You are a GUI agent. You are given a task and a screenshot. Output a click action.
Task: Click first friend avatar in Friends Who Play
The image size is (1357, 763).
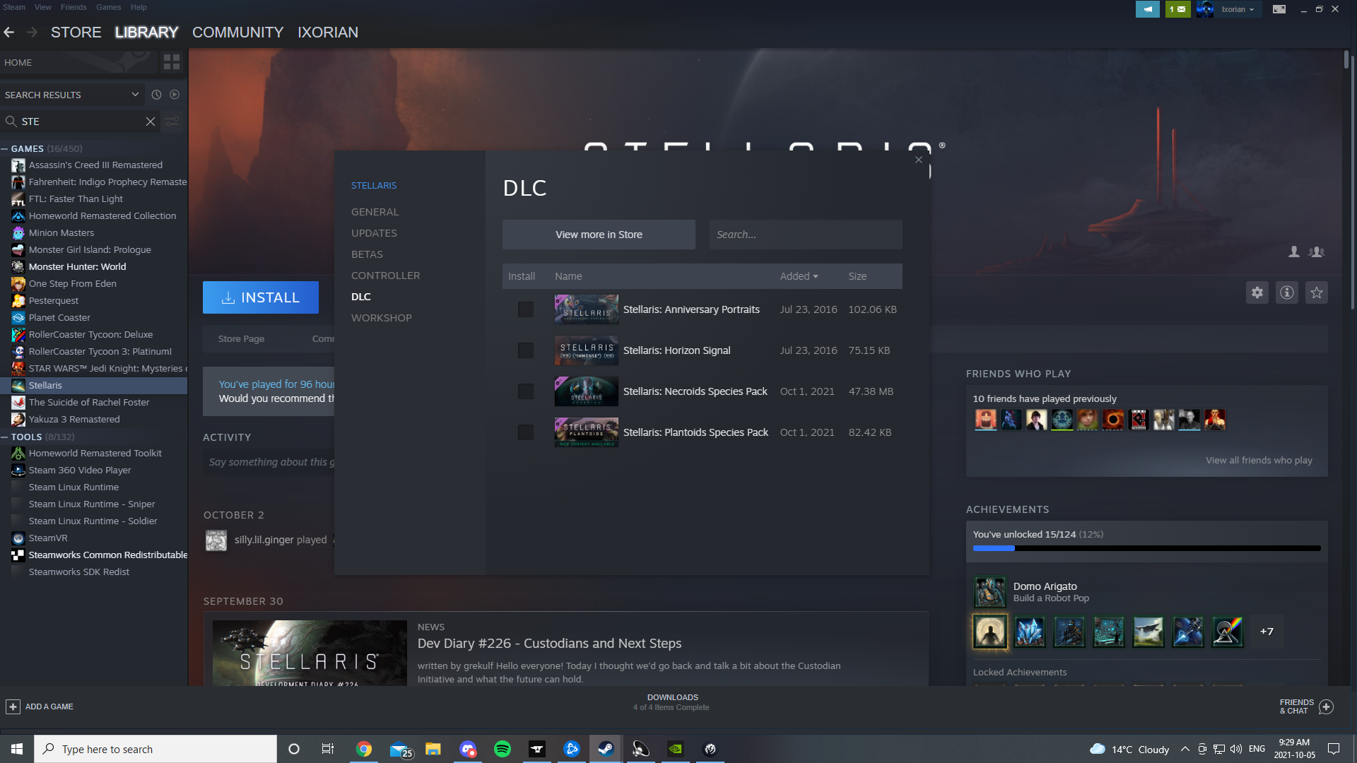click(986, 420)
